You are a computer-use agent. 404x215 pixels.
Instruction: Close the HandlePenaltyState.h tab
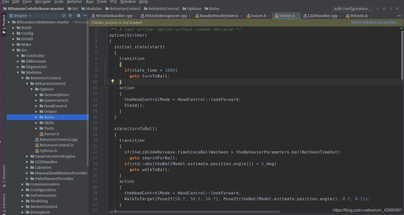click(x=241, y=16)
